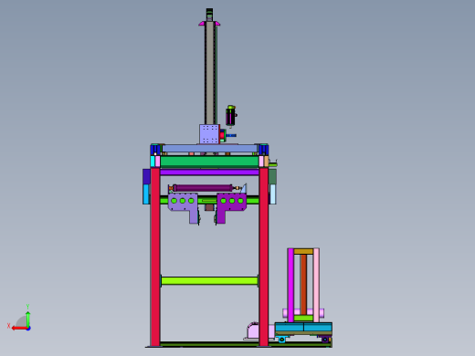Viewport: 475px width, 356px height.
Task: Click the red X axis arrow of triad
Action: (x=19, y=329)
